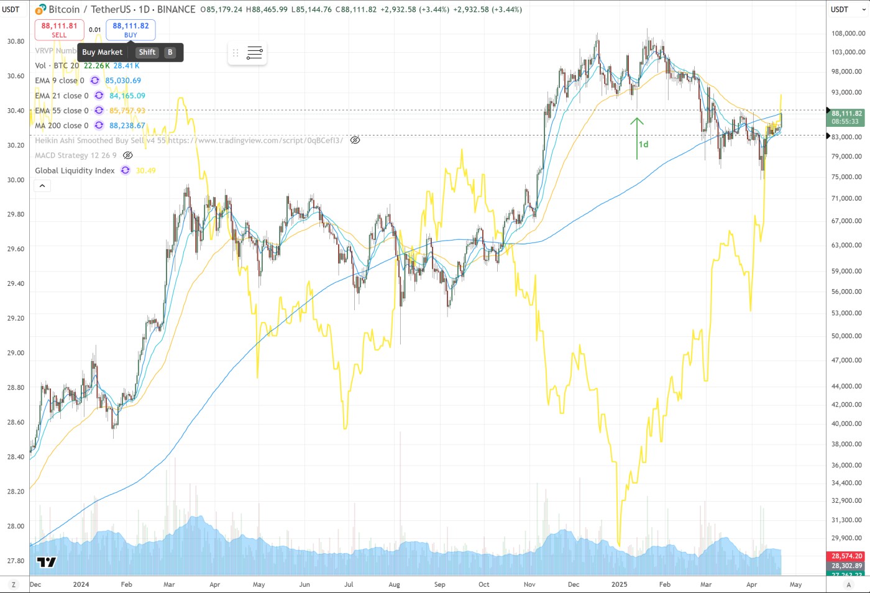The height and width of the screenshot is (593, 870).
Task: Click the 63,000.00 price scale label
Action: point(847,245)
